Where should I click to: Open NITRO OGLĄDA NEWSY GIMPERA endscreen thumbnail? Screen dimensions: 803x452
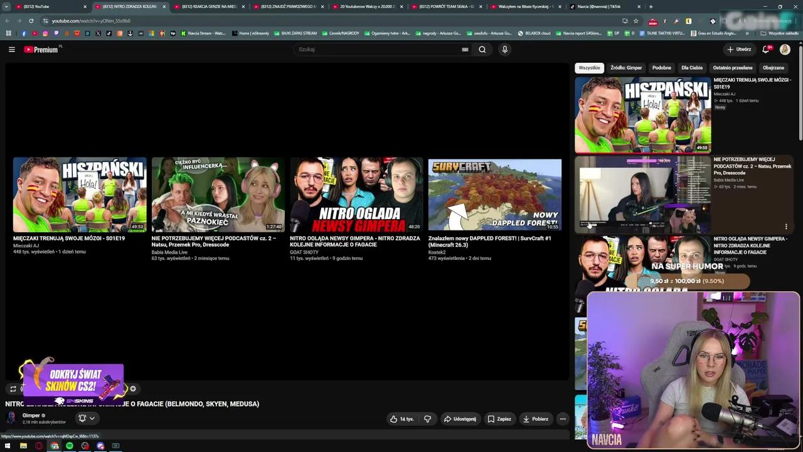tap(356, 195)
